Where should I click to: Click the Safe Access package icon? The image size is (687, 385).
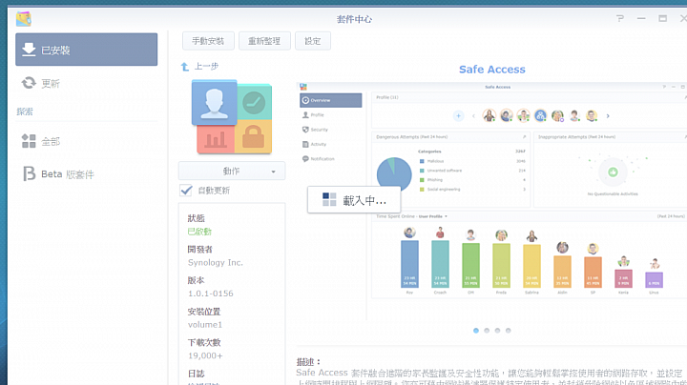[x=232, y=117]
